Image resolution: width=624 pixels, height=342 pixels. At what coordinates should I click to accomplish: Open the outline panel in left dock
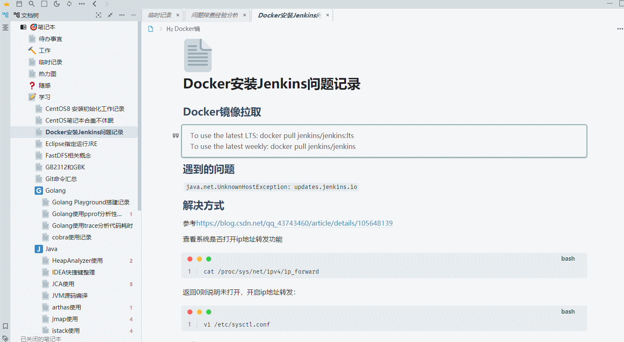pyautogui.click(x=5, y=28)
